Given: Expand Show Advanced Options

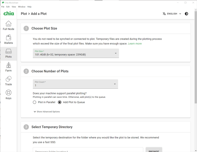Looking at the screenshot, I should pyautogui.click(x=47, y=112).
